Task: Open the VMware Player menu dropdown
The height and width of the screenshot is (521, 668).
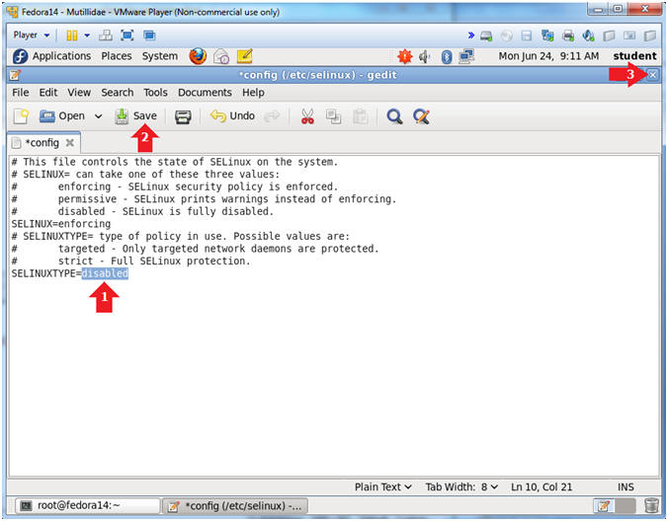Action: [32, 35]
